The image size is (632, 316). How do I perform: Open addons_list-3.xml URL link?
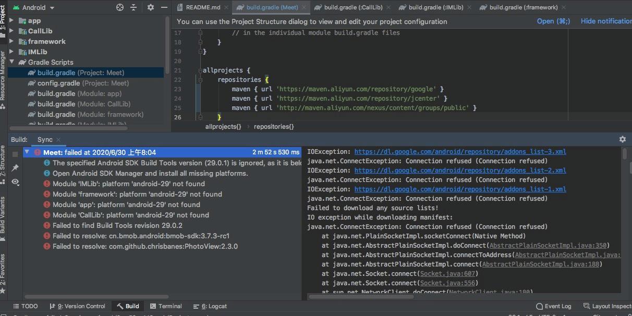pos(460,152)
